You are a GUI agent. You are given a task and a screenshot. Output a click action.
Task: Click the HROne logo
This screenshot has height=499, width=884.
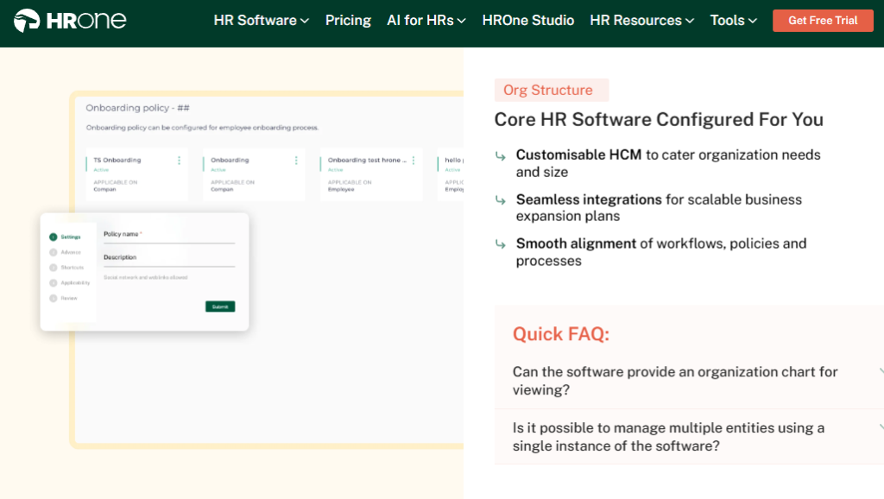click(70, 21)
